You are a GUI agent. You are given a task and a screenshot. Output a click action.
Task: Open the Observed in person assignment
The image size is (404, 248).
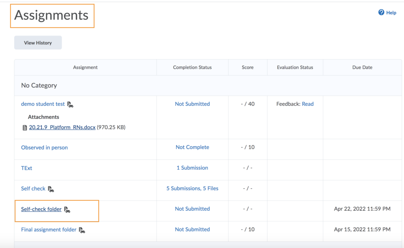pyautogui.click(x=44, y=147)
